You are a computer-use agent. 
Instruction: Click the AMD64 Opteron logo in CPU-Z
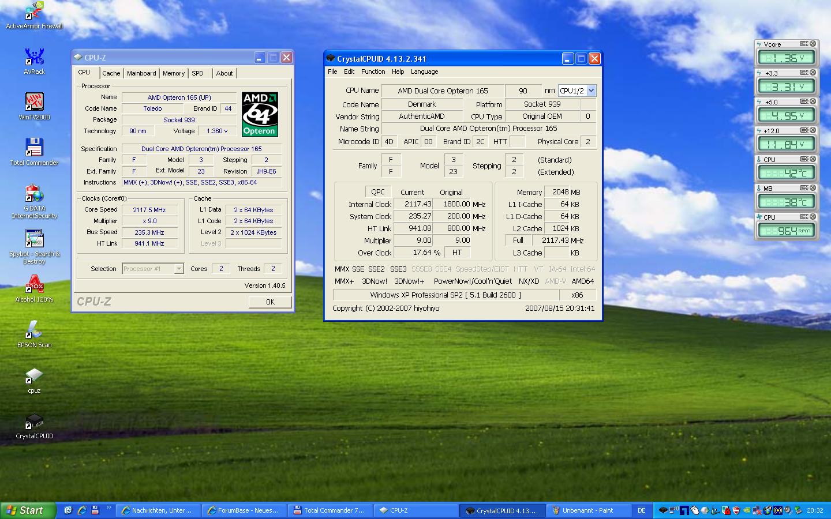[x=260, y=114]
